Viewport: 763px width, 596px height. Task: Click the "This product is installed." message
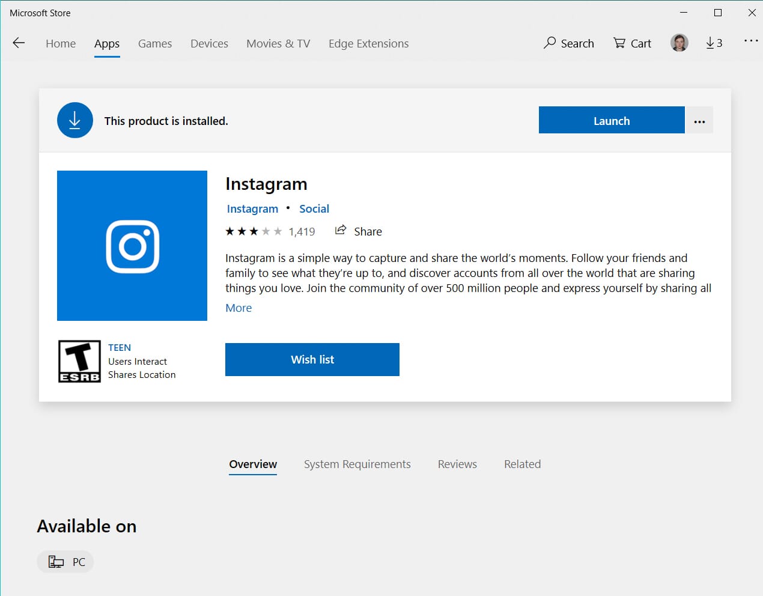166,121
